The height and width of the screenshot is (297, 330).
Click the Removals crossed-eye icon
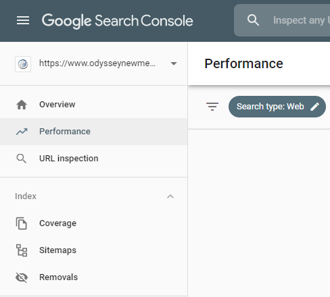click(x=22, y=277)
